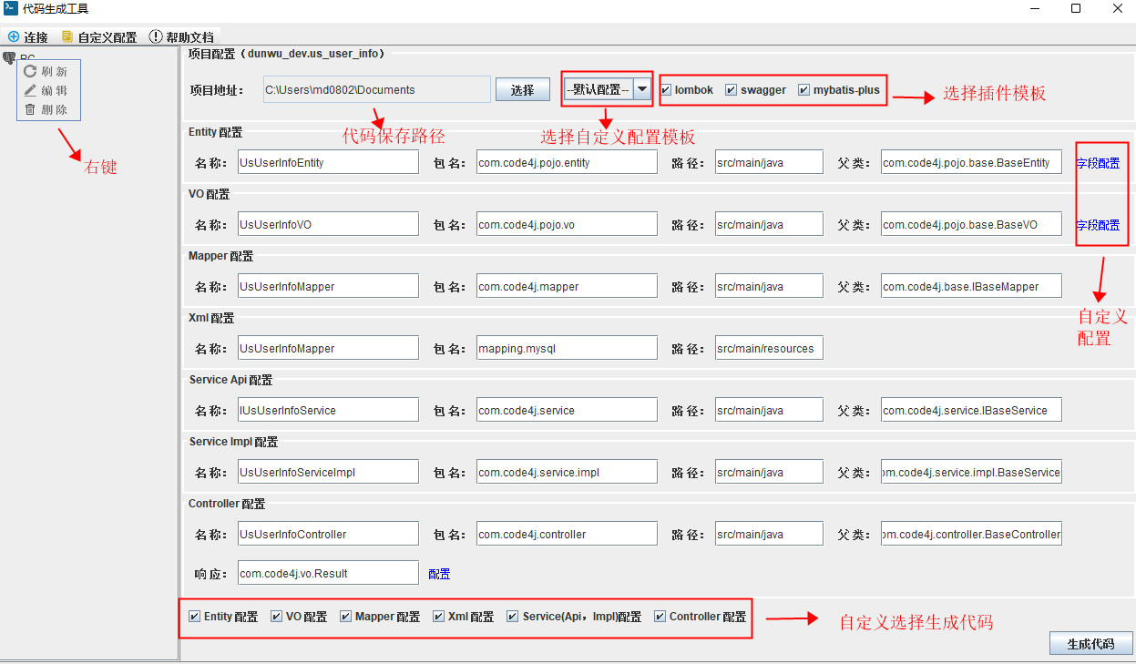Uncheck the Service(Api, Impl)配置 checkbox
This screenshot has width=1136, height=664.
pyautogui.click(x=512, y=617)
